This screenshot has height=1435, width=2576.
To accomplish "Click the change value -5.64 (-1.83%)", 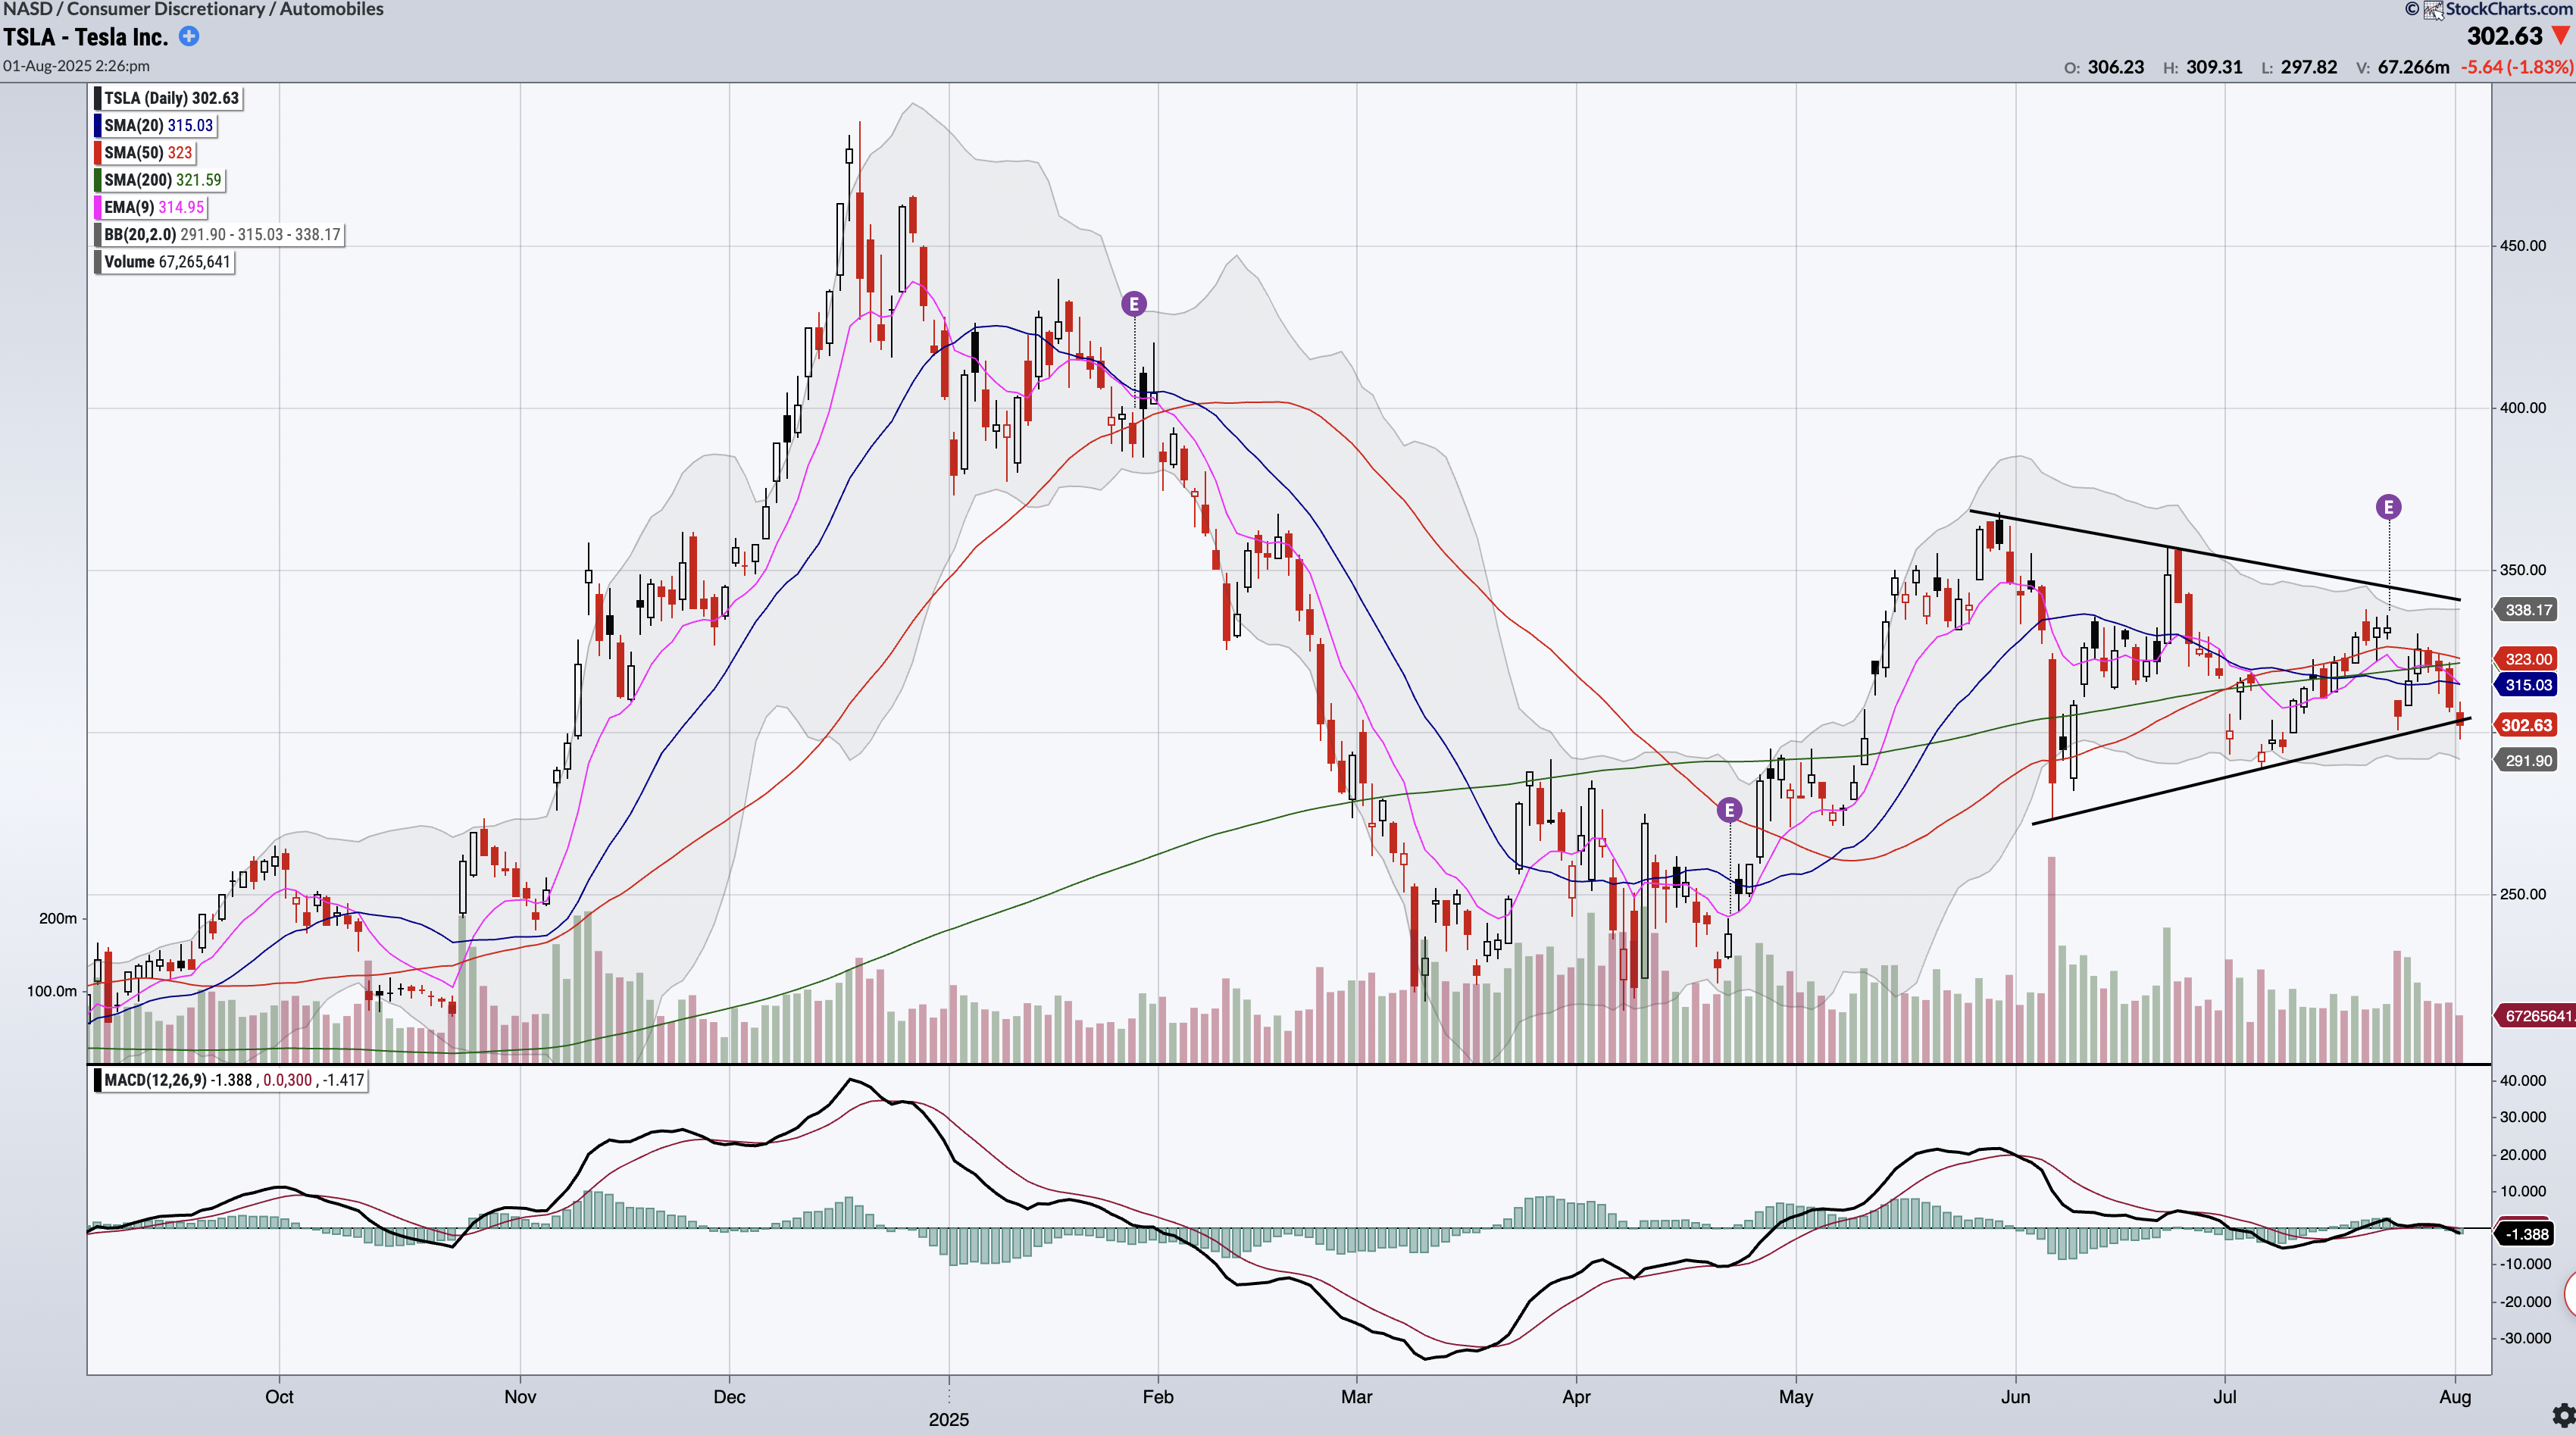I will [x=2516, y=67].
